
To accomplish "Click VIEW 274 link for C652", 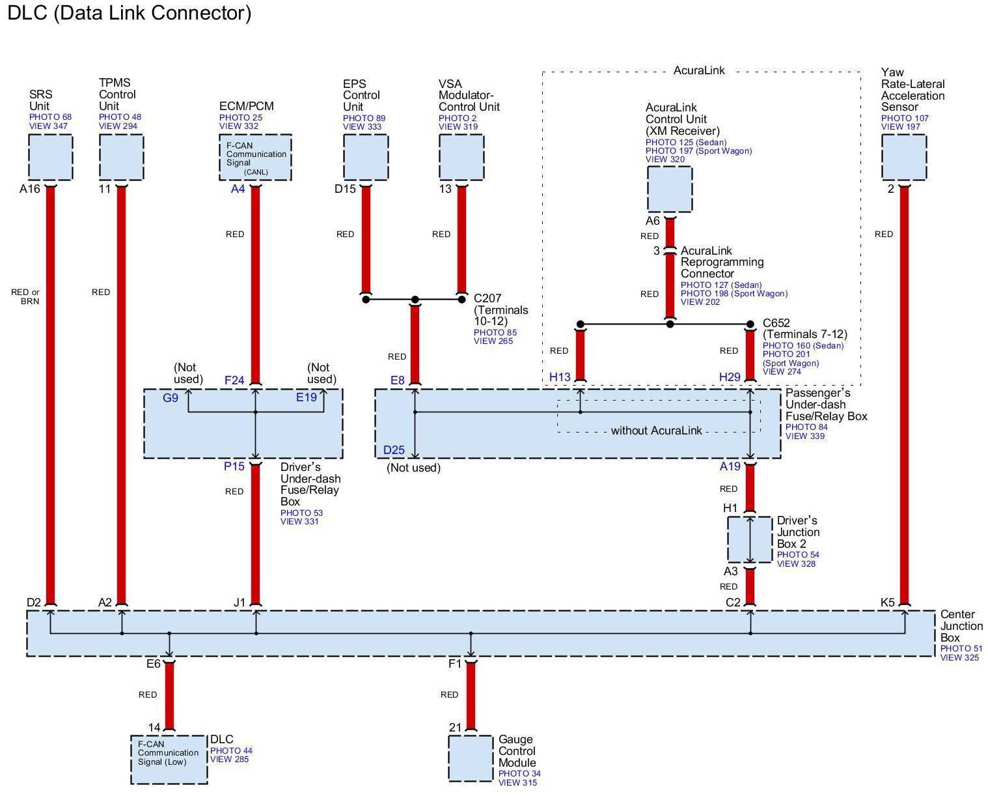I will [782, 371].
